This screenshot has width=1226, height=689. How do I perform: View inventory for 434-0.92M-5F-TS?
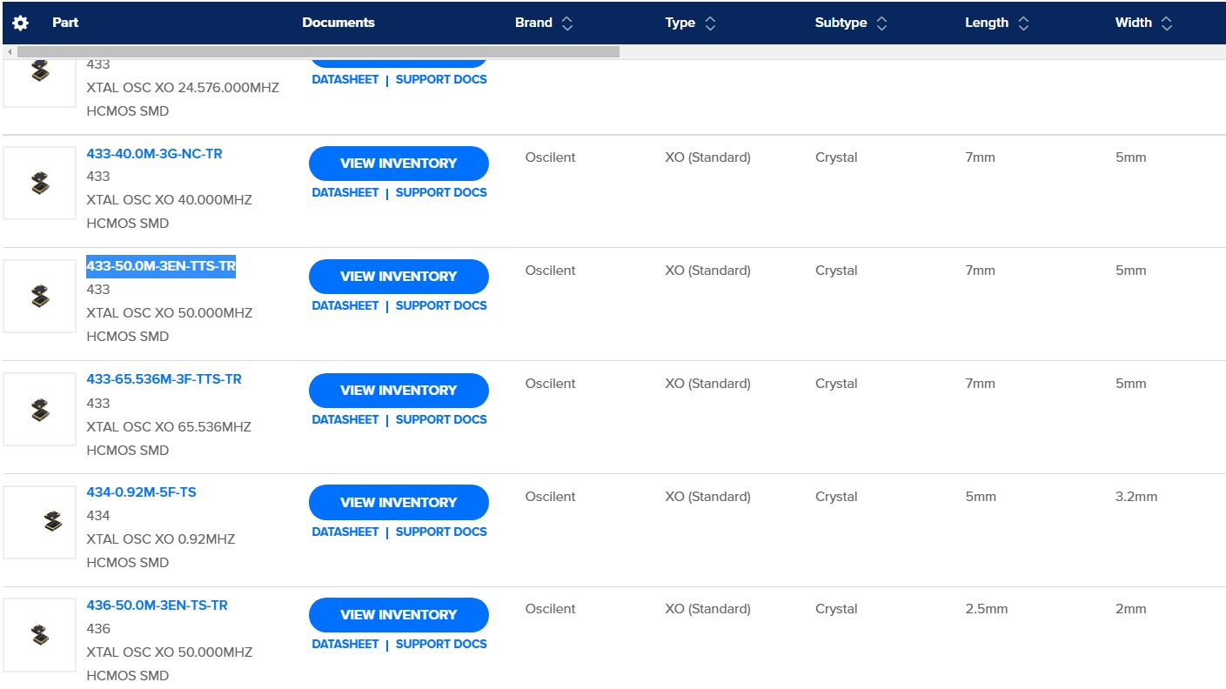[399, 503]
